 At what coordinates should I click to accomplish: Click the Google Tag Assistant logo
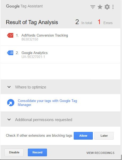[x=24, y=6]
